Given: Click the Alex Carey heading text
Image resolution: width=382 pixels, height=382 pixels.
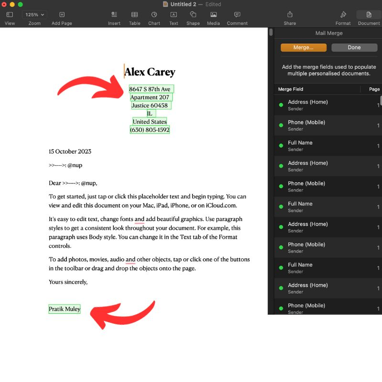Looking at the screenshot, I should (x=149, y=72).
